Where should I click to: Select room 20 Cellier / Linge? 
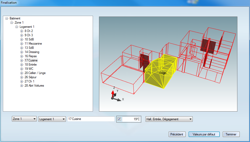point(35,73)
